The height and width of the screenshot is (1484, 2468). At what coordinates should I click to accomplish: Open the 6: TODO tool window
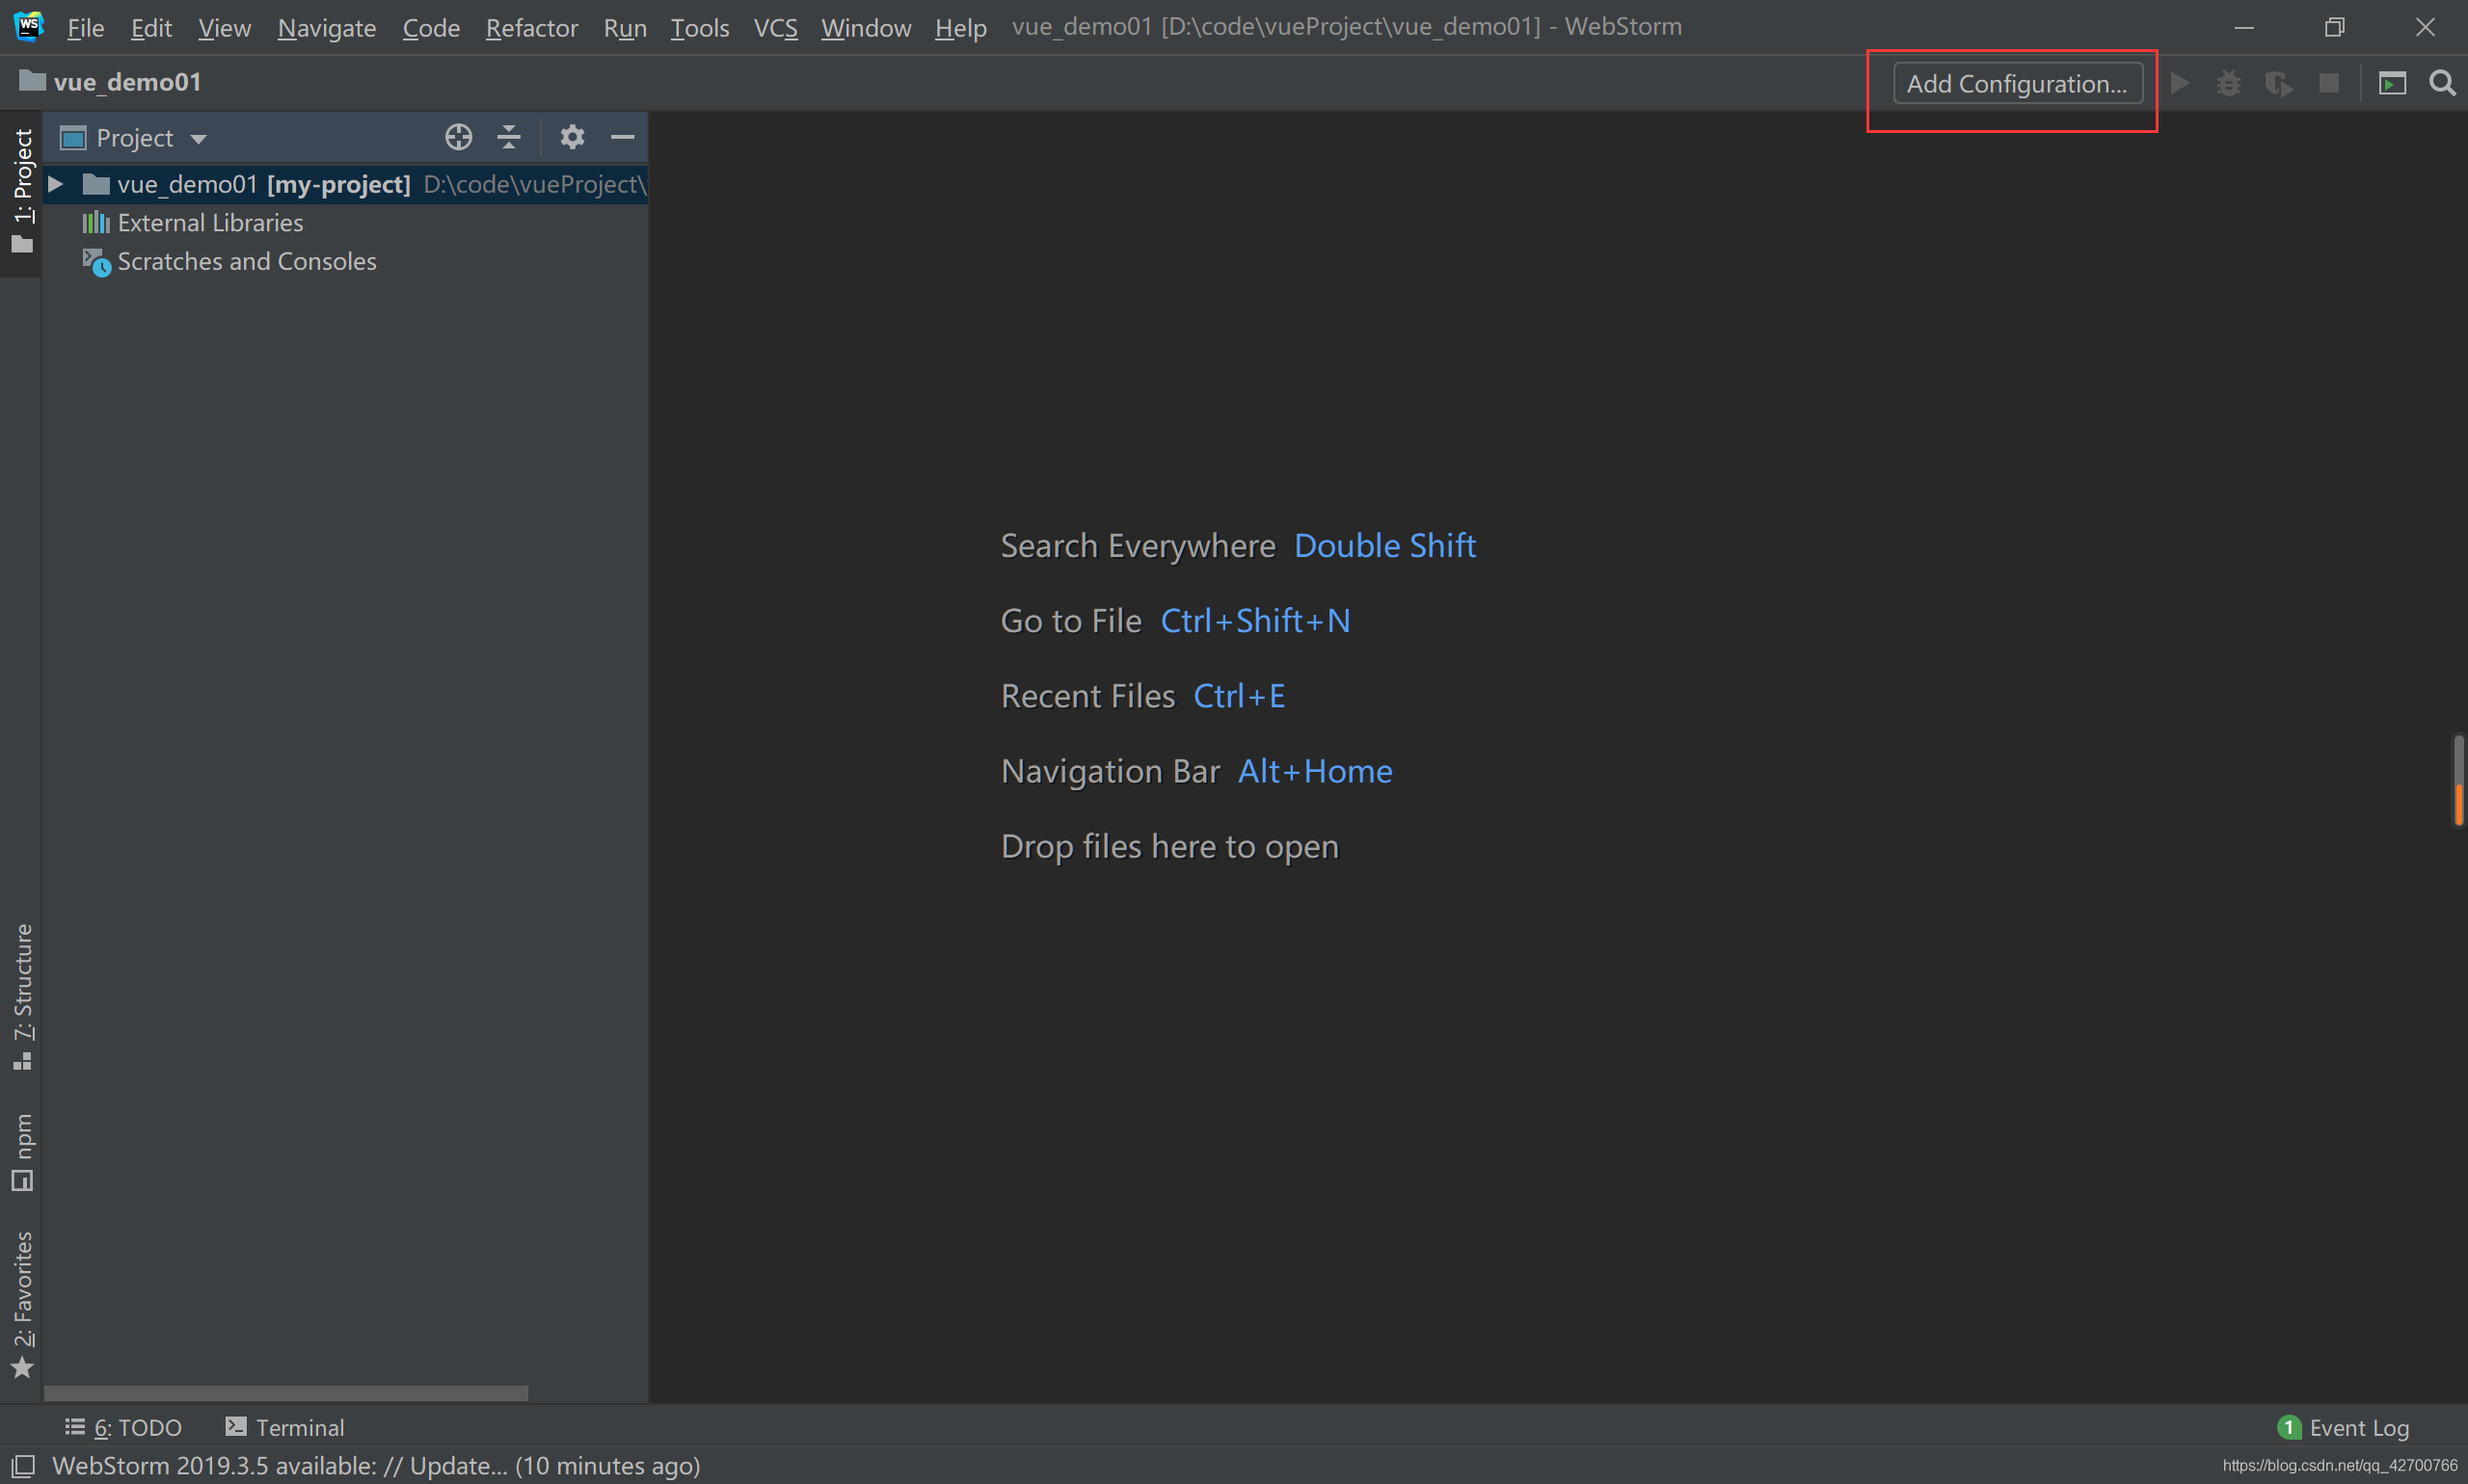tap(123, 1427)
